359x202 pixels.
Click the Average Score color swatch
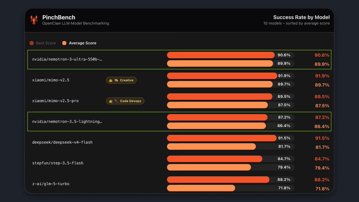[64, 43]
